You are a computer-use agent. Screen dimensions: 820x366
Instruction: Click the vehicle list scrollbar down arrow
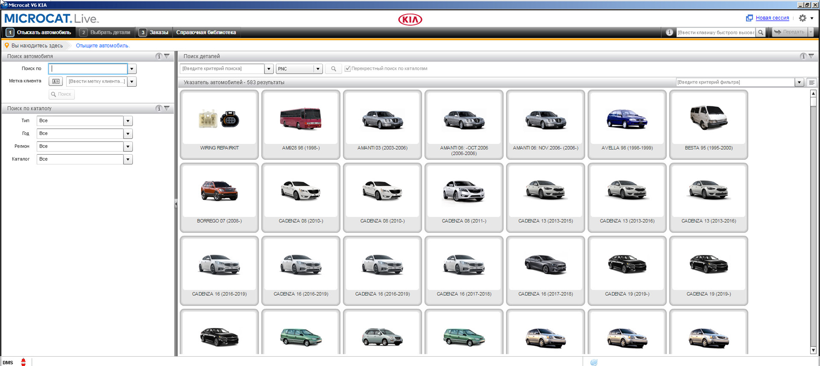click(x=813, y=350)
